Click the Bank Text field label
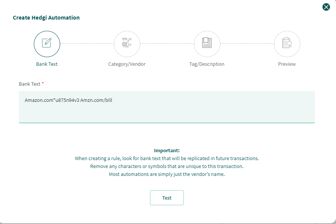Viewport: 336px width, 224px height. pos(30,84)
